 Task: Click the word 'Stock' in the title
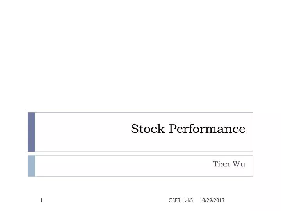click(148, 129)
